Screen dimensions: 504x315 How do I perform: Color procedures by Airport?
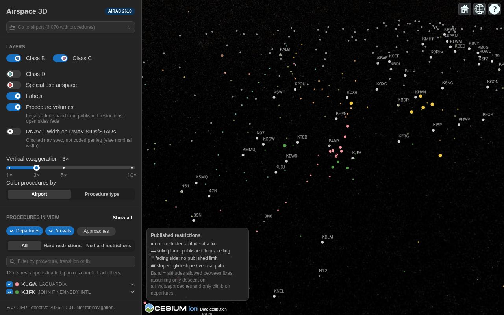click(39, 194)
